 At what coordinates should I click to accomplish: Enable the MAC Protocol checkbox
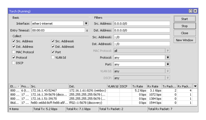[14, 52]
